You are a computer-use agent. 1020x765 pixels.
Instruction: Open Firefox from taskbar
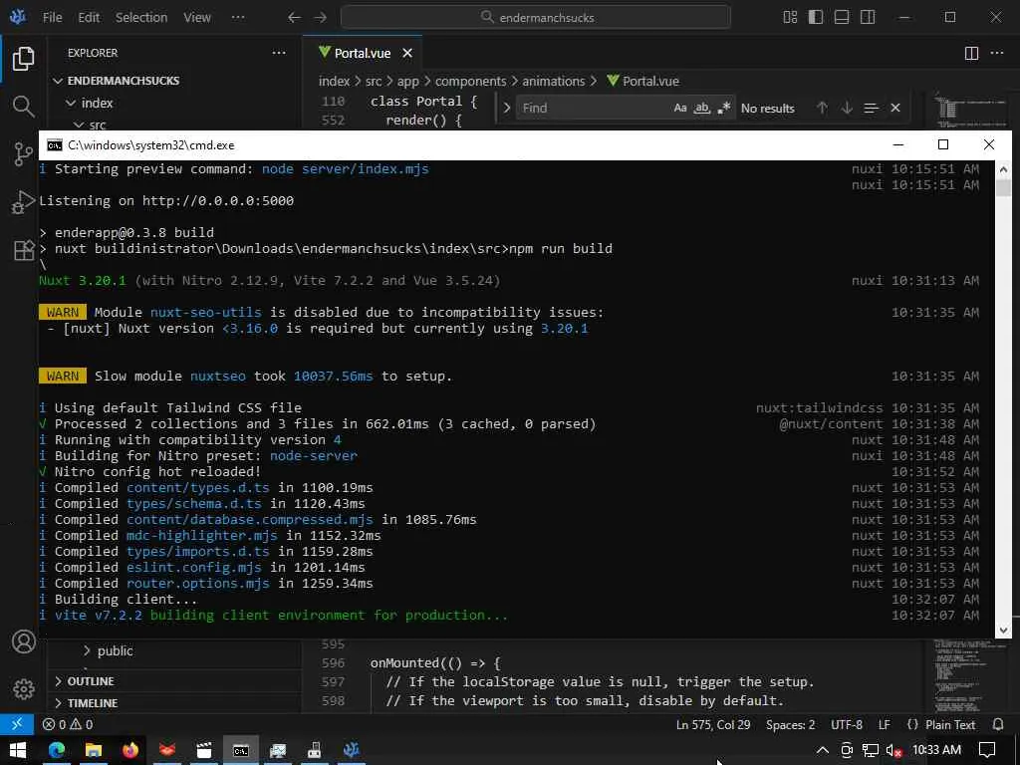point(130,750)
